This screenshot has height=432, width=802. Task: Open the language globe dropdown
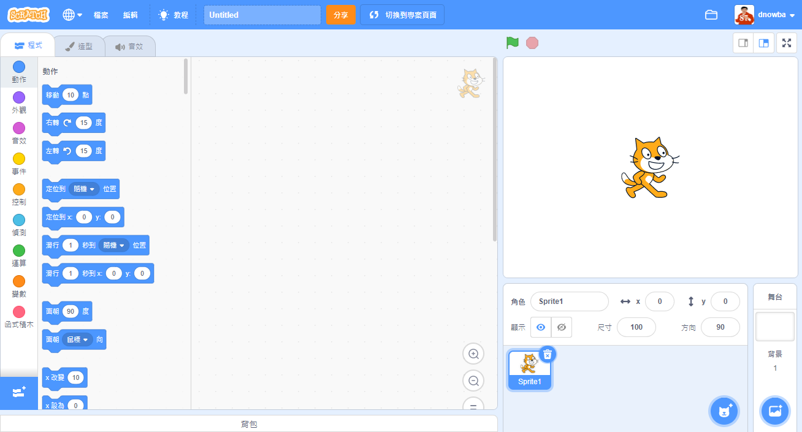click(72, 15)
